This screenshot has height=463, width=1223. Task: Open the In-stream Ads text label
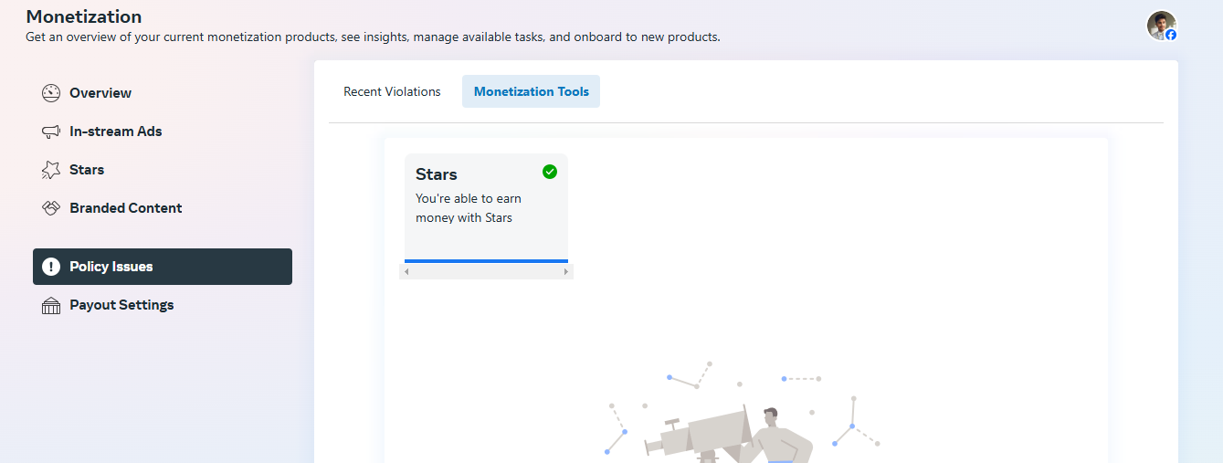pyautogui.click(x=116, y=132)
